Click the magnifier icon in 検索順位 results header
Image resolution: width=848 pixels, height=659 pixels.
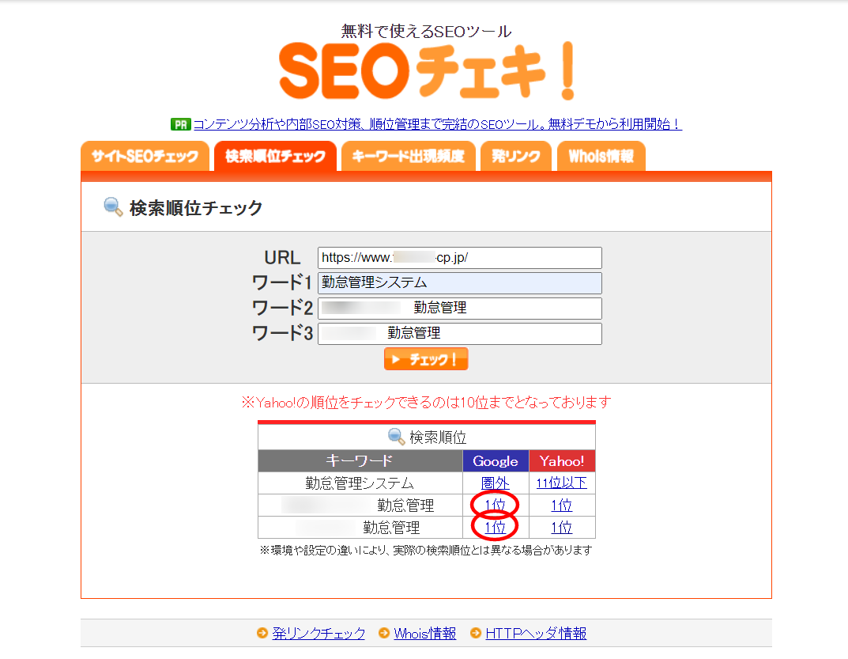tap(397, 437)
